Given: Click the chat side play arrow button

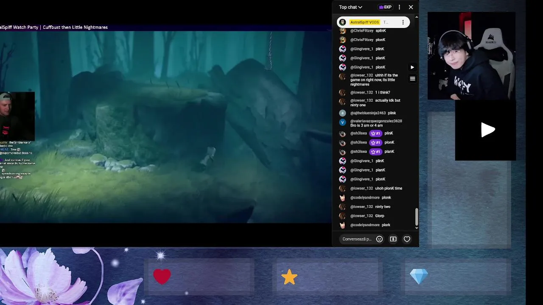Looking at the screenshot, I should (412, 67).
